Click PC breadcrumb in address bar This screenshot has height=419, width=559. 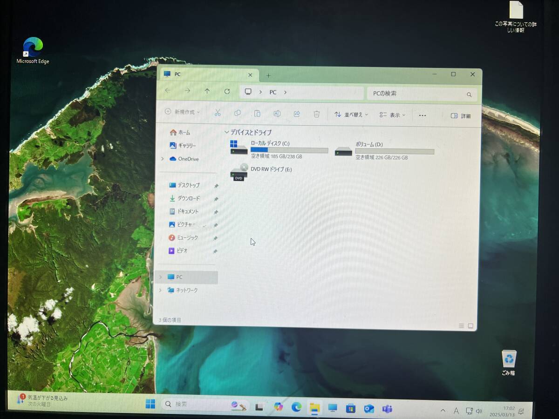[x=273, y=92]
